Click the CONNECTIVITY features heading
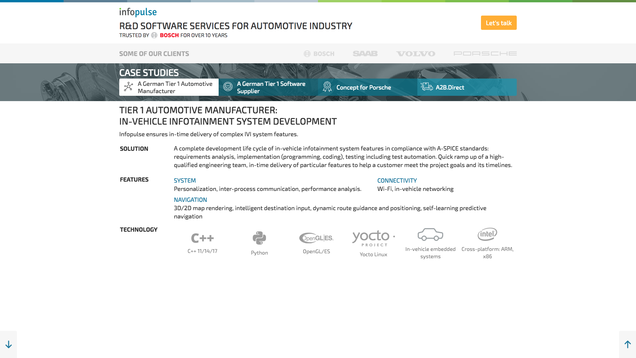 click(x=397, y=181)
